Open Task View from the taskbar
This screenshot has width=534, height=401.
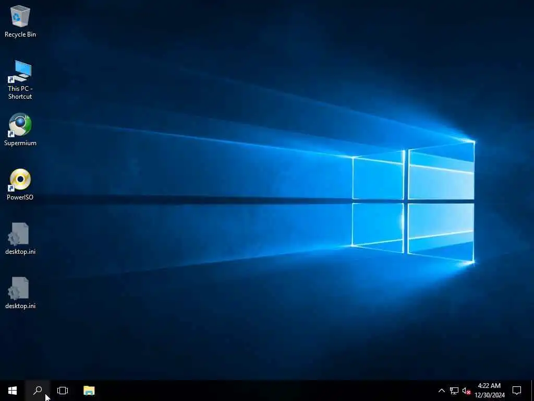tap(63, 391)
